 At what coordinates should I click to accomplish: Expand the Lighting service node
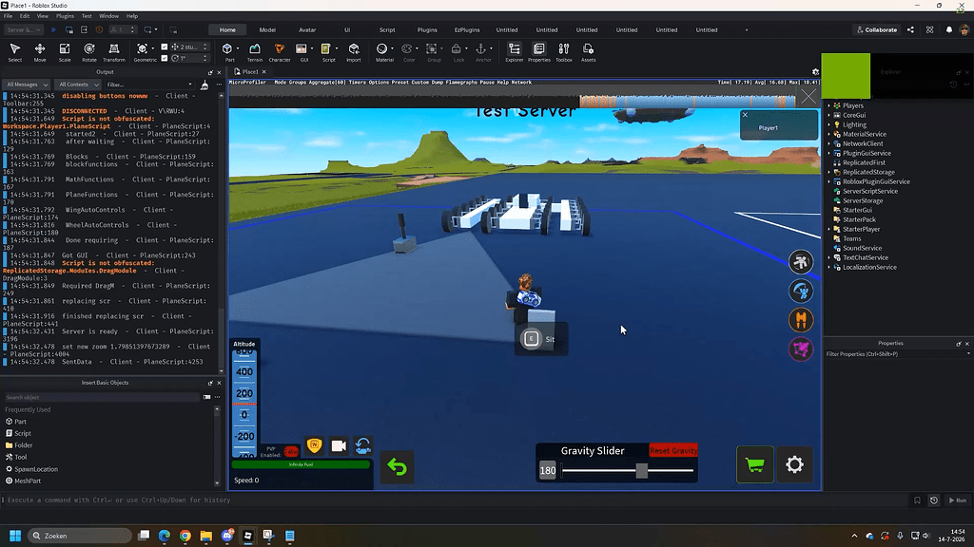pyautogui.click(x=828, y=124)
